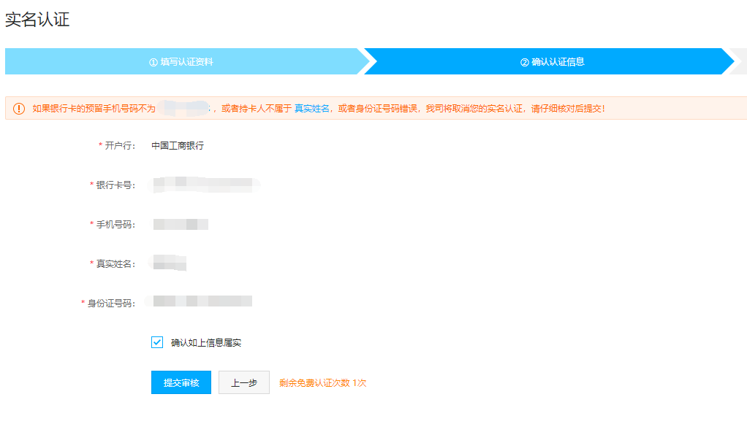Image resolution: width=747 pixels, height=432 pixels.
Task: Click the blurred ID number value
Action: (x=199, y=301)
